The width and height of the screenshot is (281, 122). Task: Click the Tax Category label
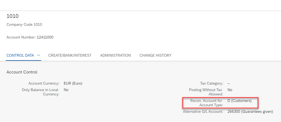click(x=212, y=83)
